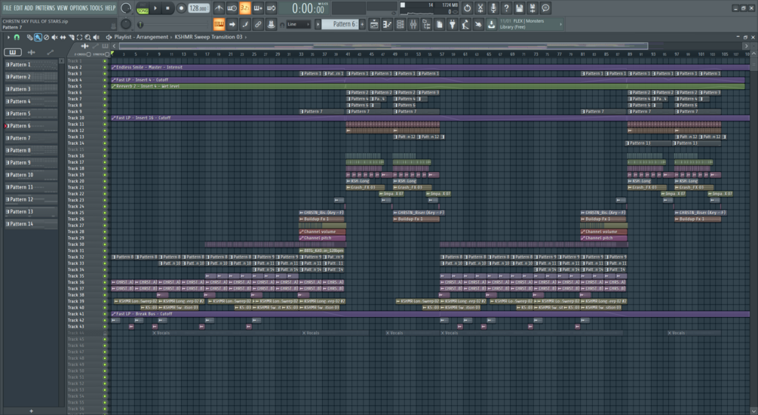Image resolution: width=758 pixels, height=415 pixels.
Task: Select the Delete tool in playlist toolbar
Action: pos(47,37)
